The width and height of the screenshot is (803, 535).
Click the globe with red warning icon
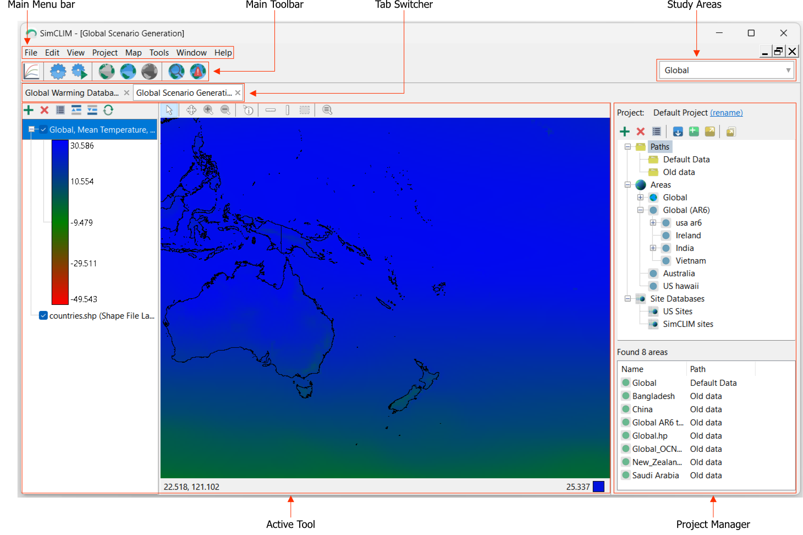pyautogui.click(x=197, y=72)
